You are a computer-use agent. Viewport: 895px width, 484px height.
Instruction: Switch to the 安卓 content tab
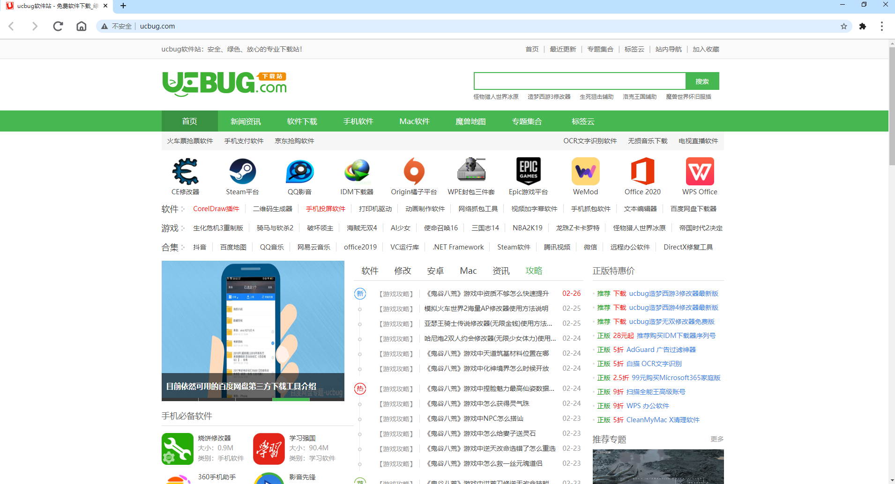pos(436,271)
